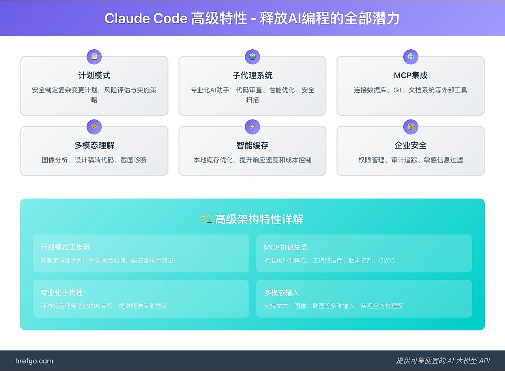Open the MCP协议生态 panel heading

(286, 247)
